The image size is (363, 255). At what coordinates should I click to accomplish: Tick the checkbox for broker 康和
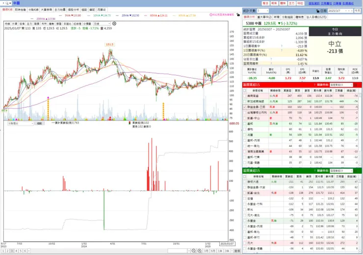tap(245, 129)
